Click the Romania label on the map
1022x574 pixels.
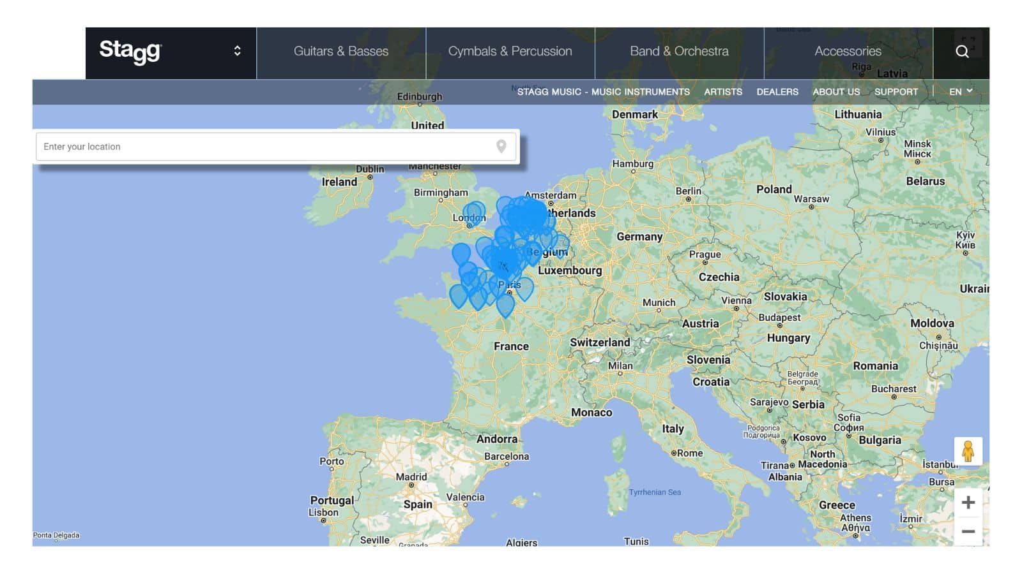click(875, 366)
